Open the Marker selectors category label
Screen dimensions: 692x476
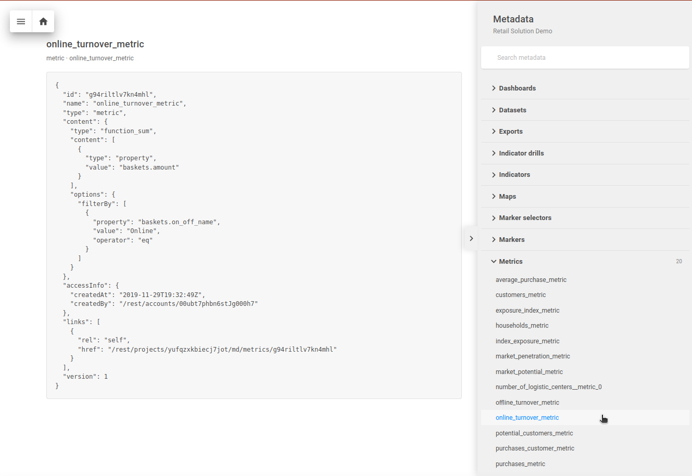coord(525,218)
